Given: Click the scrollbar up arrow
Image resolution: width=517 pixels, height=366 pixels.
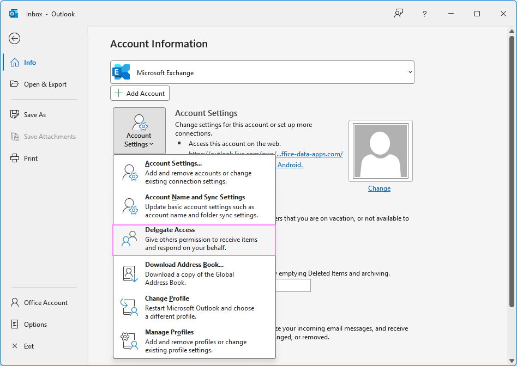Looking at the screenshot, I should [x=512, y=31].
